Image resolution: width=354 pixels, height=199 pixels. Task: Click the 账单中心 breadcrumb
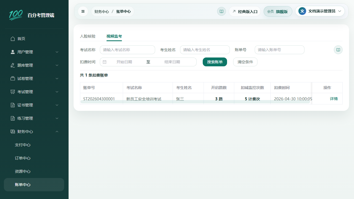pos(123,11)
